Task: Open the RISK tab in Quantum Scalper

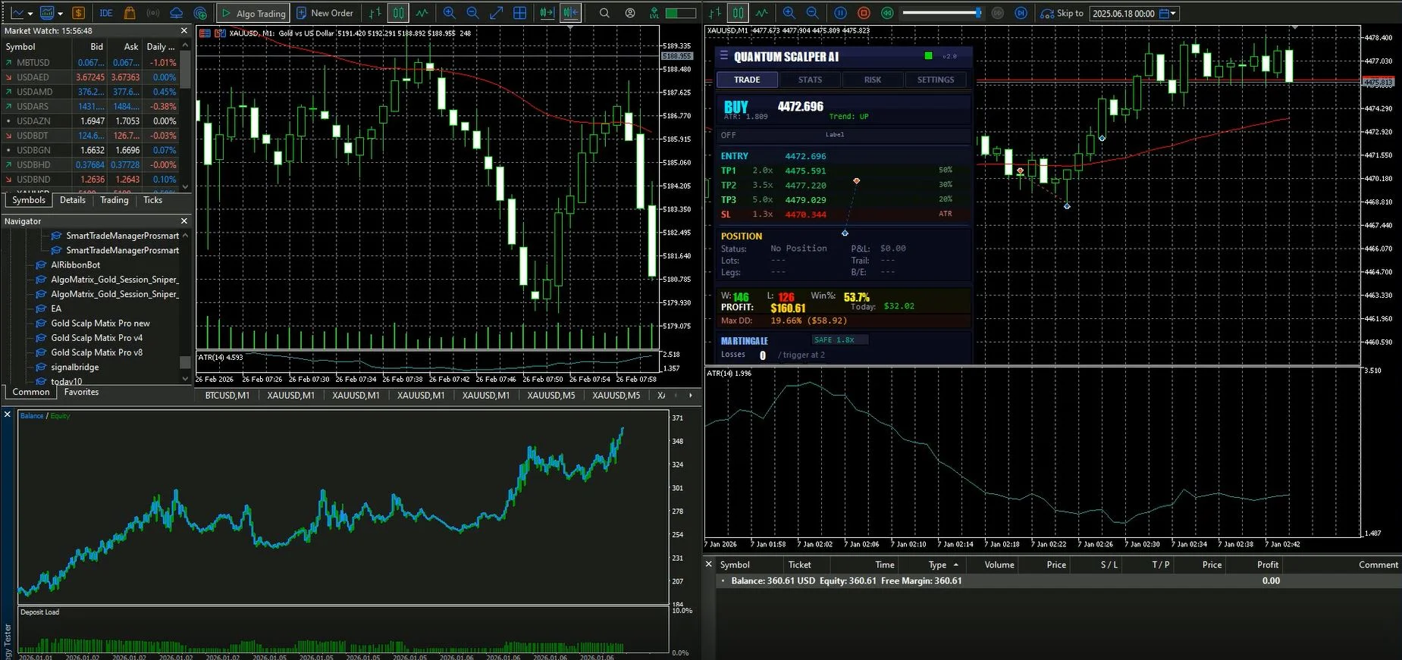Action: (873, 80)
